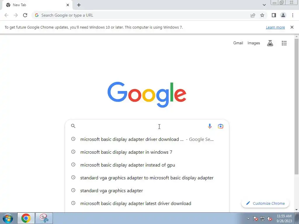Dismiss the Windows 7 update notice

(x=292, y=27)
